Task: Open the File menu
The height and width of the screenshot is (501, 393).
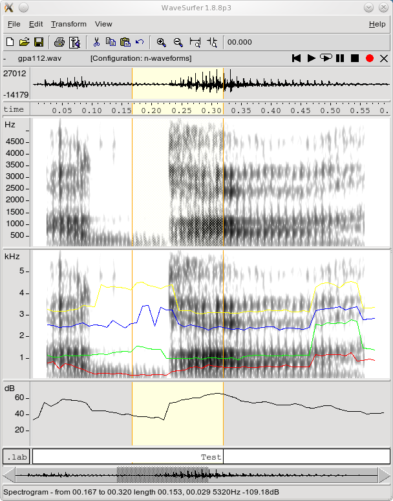Action: tap(14, 24)
